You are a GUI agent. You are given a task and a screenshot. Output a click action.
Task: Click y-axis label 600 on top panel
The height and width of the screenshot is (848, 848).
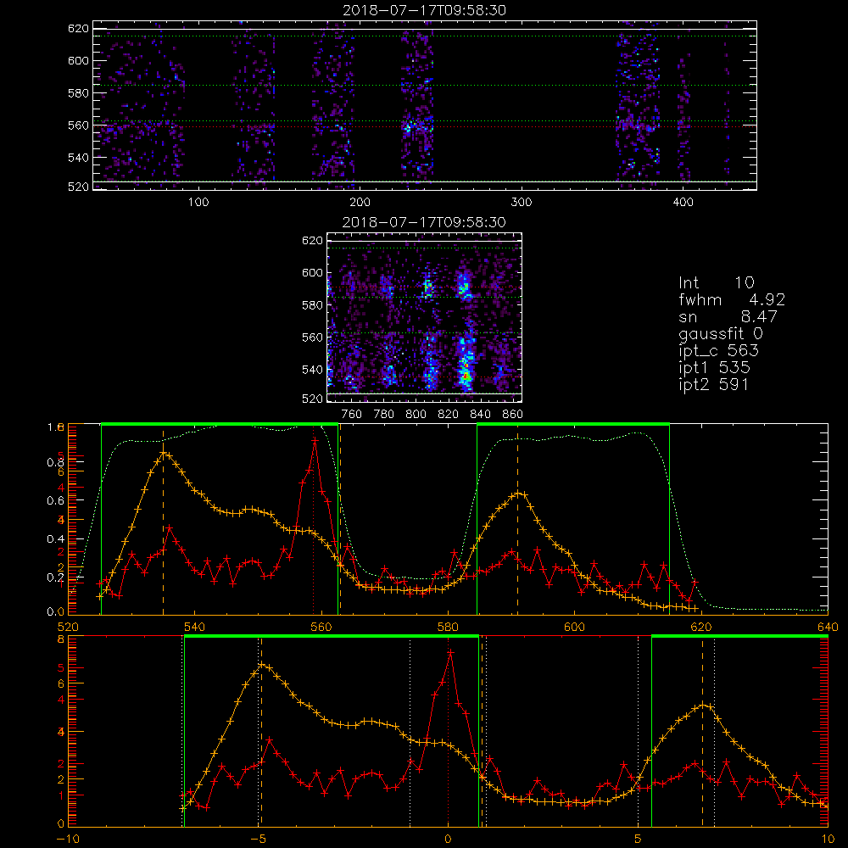pos(78,60)
